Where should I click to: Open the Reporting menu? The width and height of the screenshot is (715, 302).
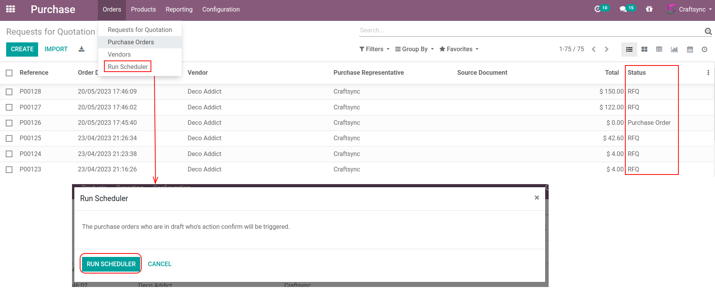tap(179, 10)
